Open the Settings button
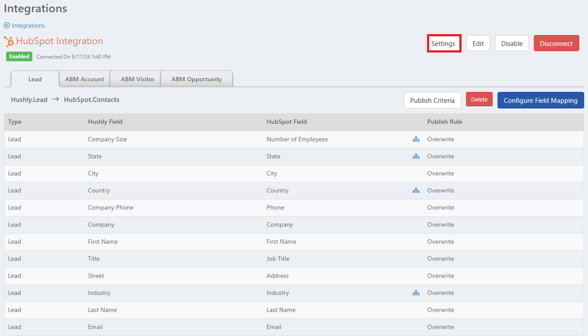The height and width of the screenshot is (336, 588). coord(443,44)
